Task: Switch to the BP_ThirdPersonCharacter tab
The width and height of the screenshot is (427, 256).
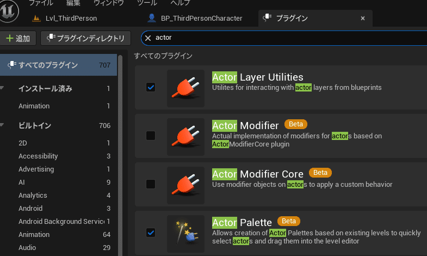Action: click(x=194, y=19)
